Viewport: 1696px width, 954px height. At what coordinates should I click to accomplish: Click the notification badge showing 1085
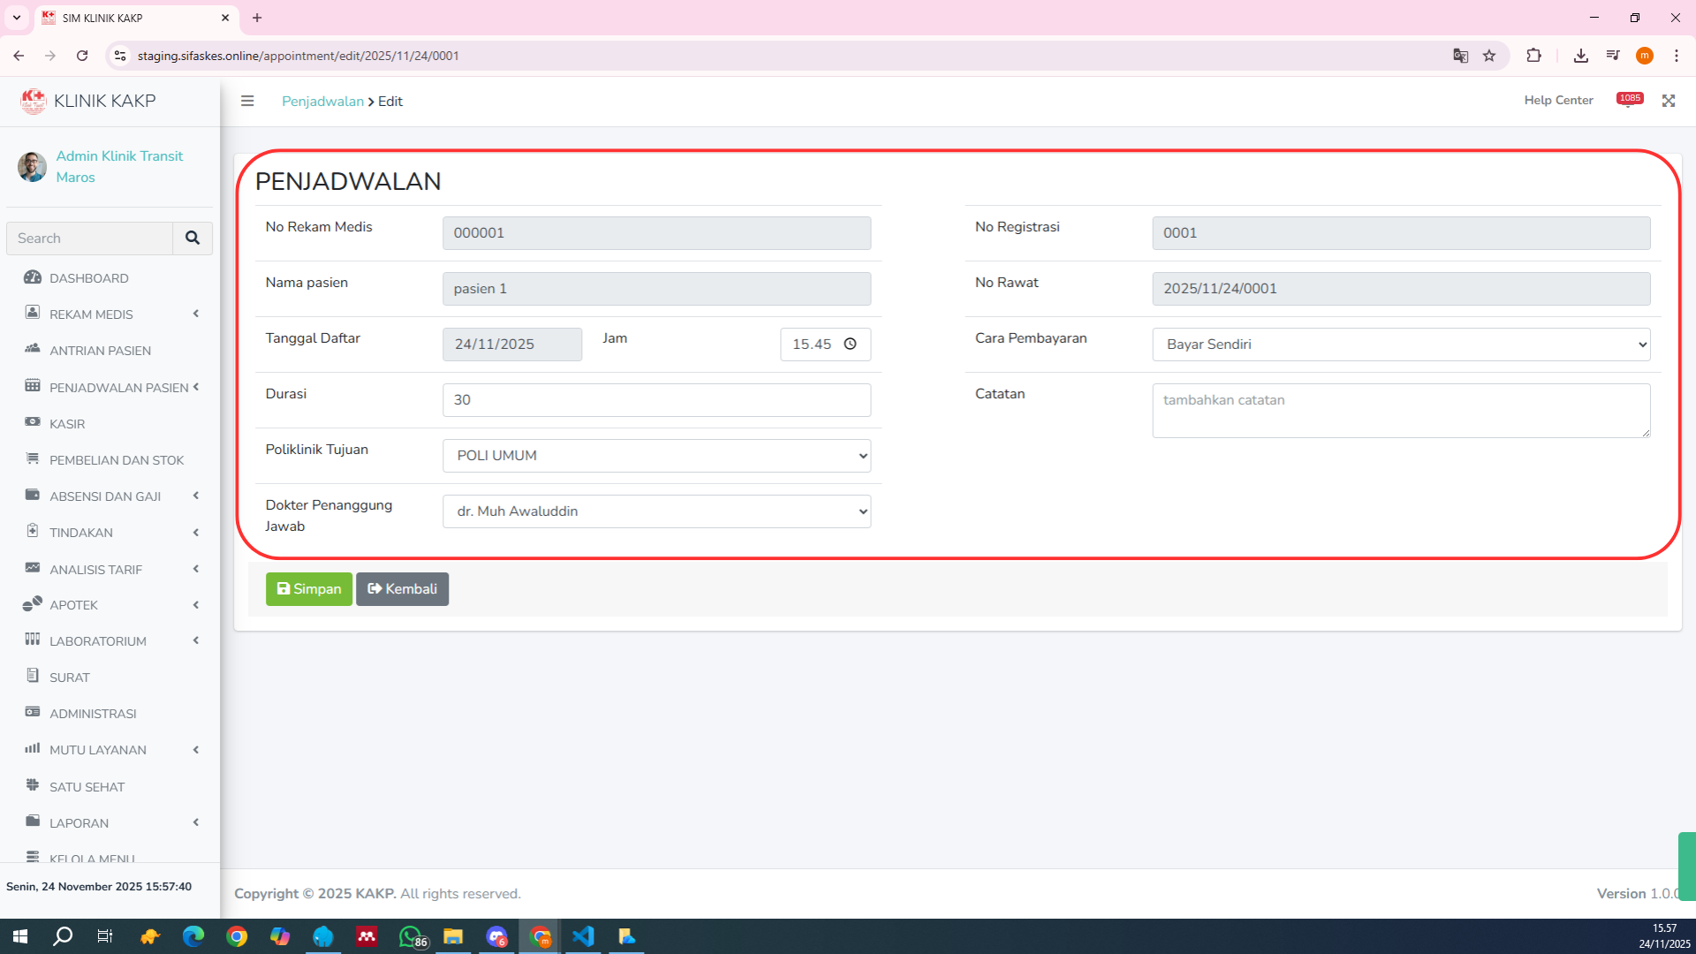coord(1629,99)
